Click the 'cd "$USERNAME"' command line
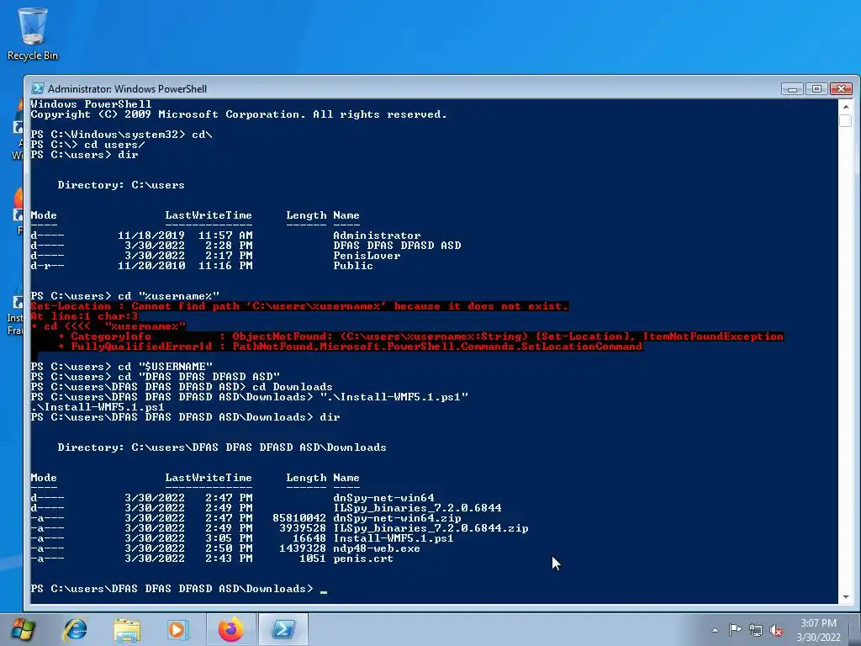861x646 pixels. (122, 367)
